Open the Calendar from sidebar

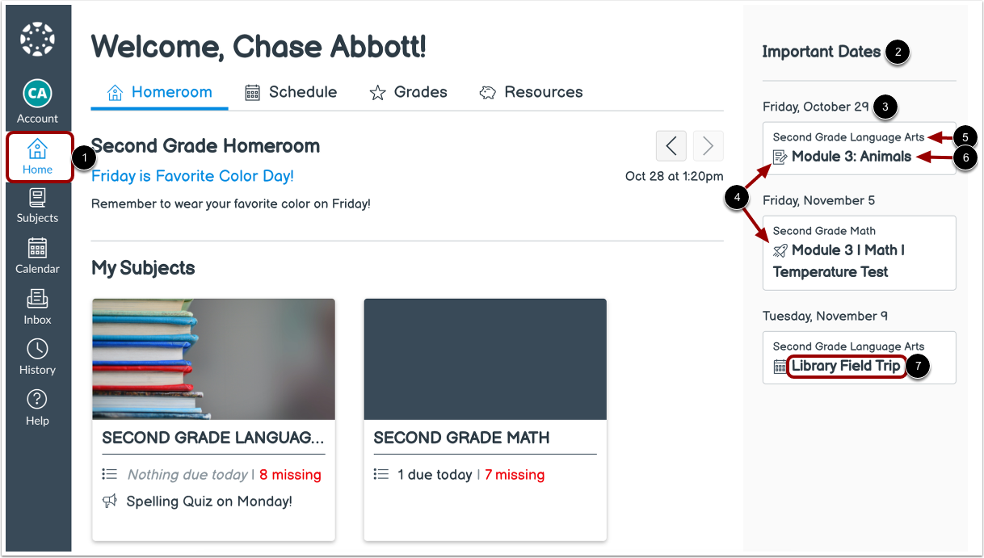(x=37, y=257)
